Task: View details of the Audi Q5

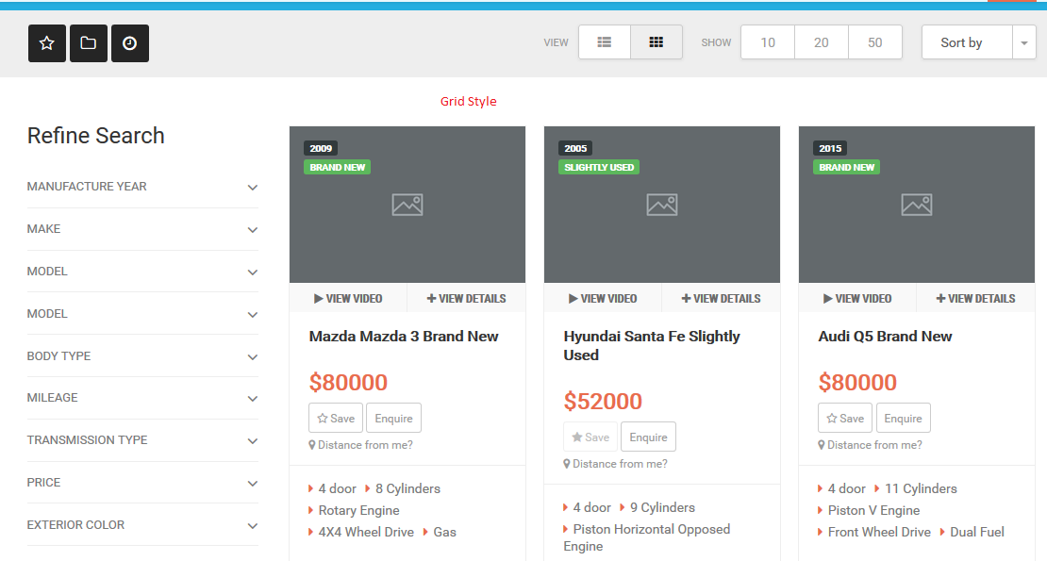Action: (x=975, y=298)
